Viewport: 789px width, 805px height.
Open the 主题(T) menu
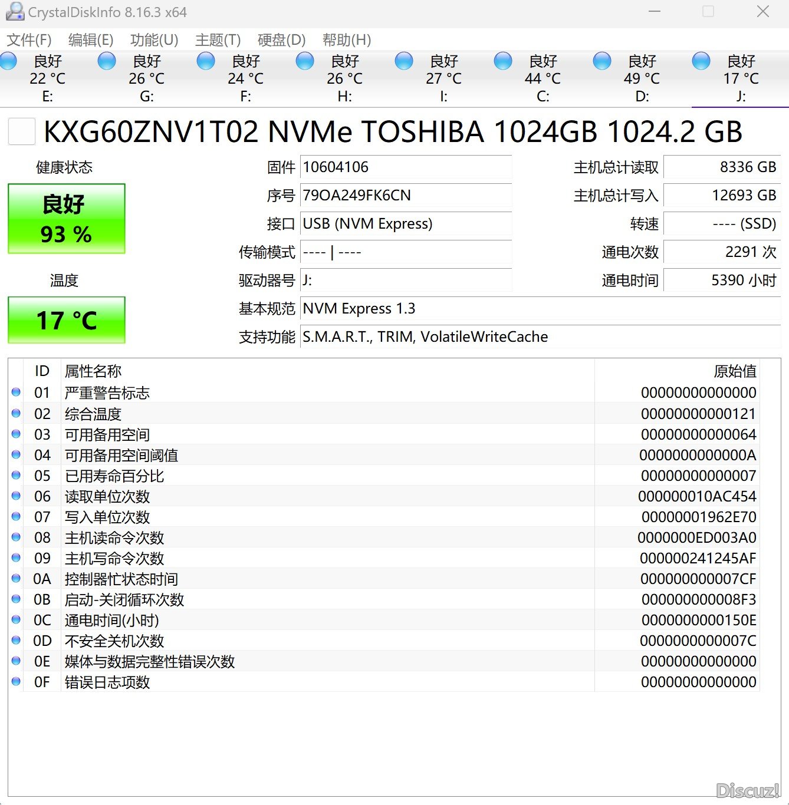click(x=218, y=40)
